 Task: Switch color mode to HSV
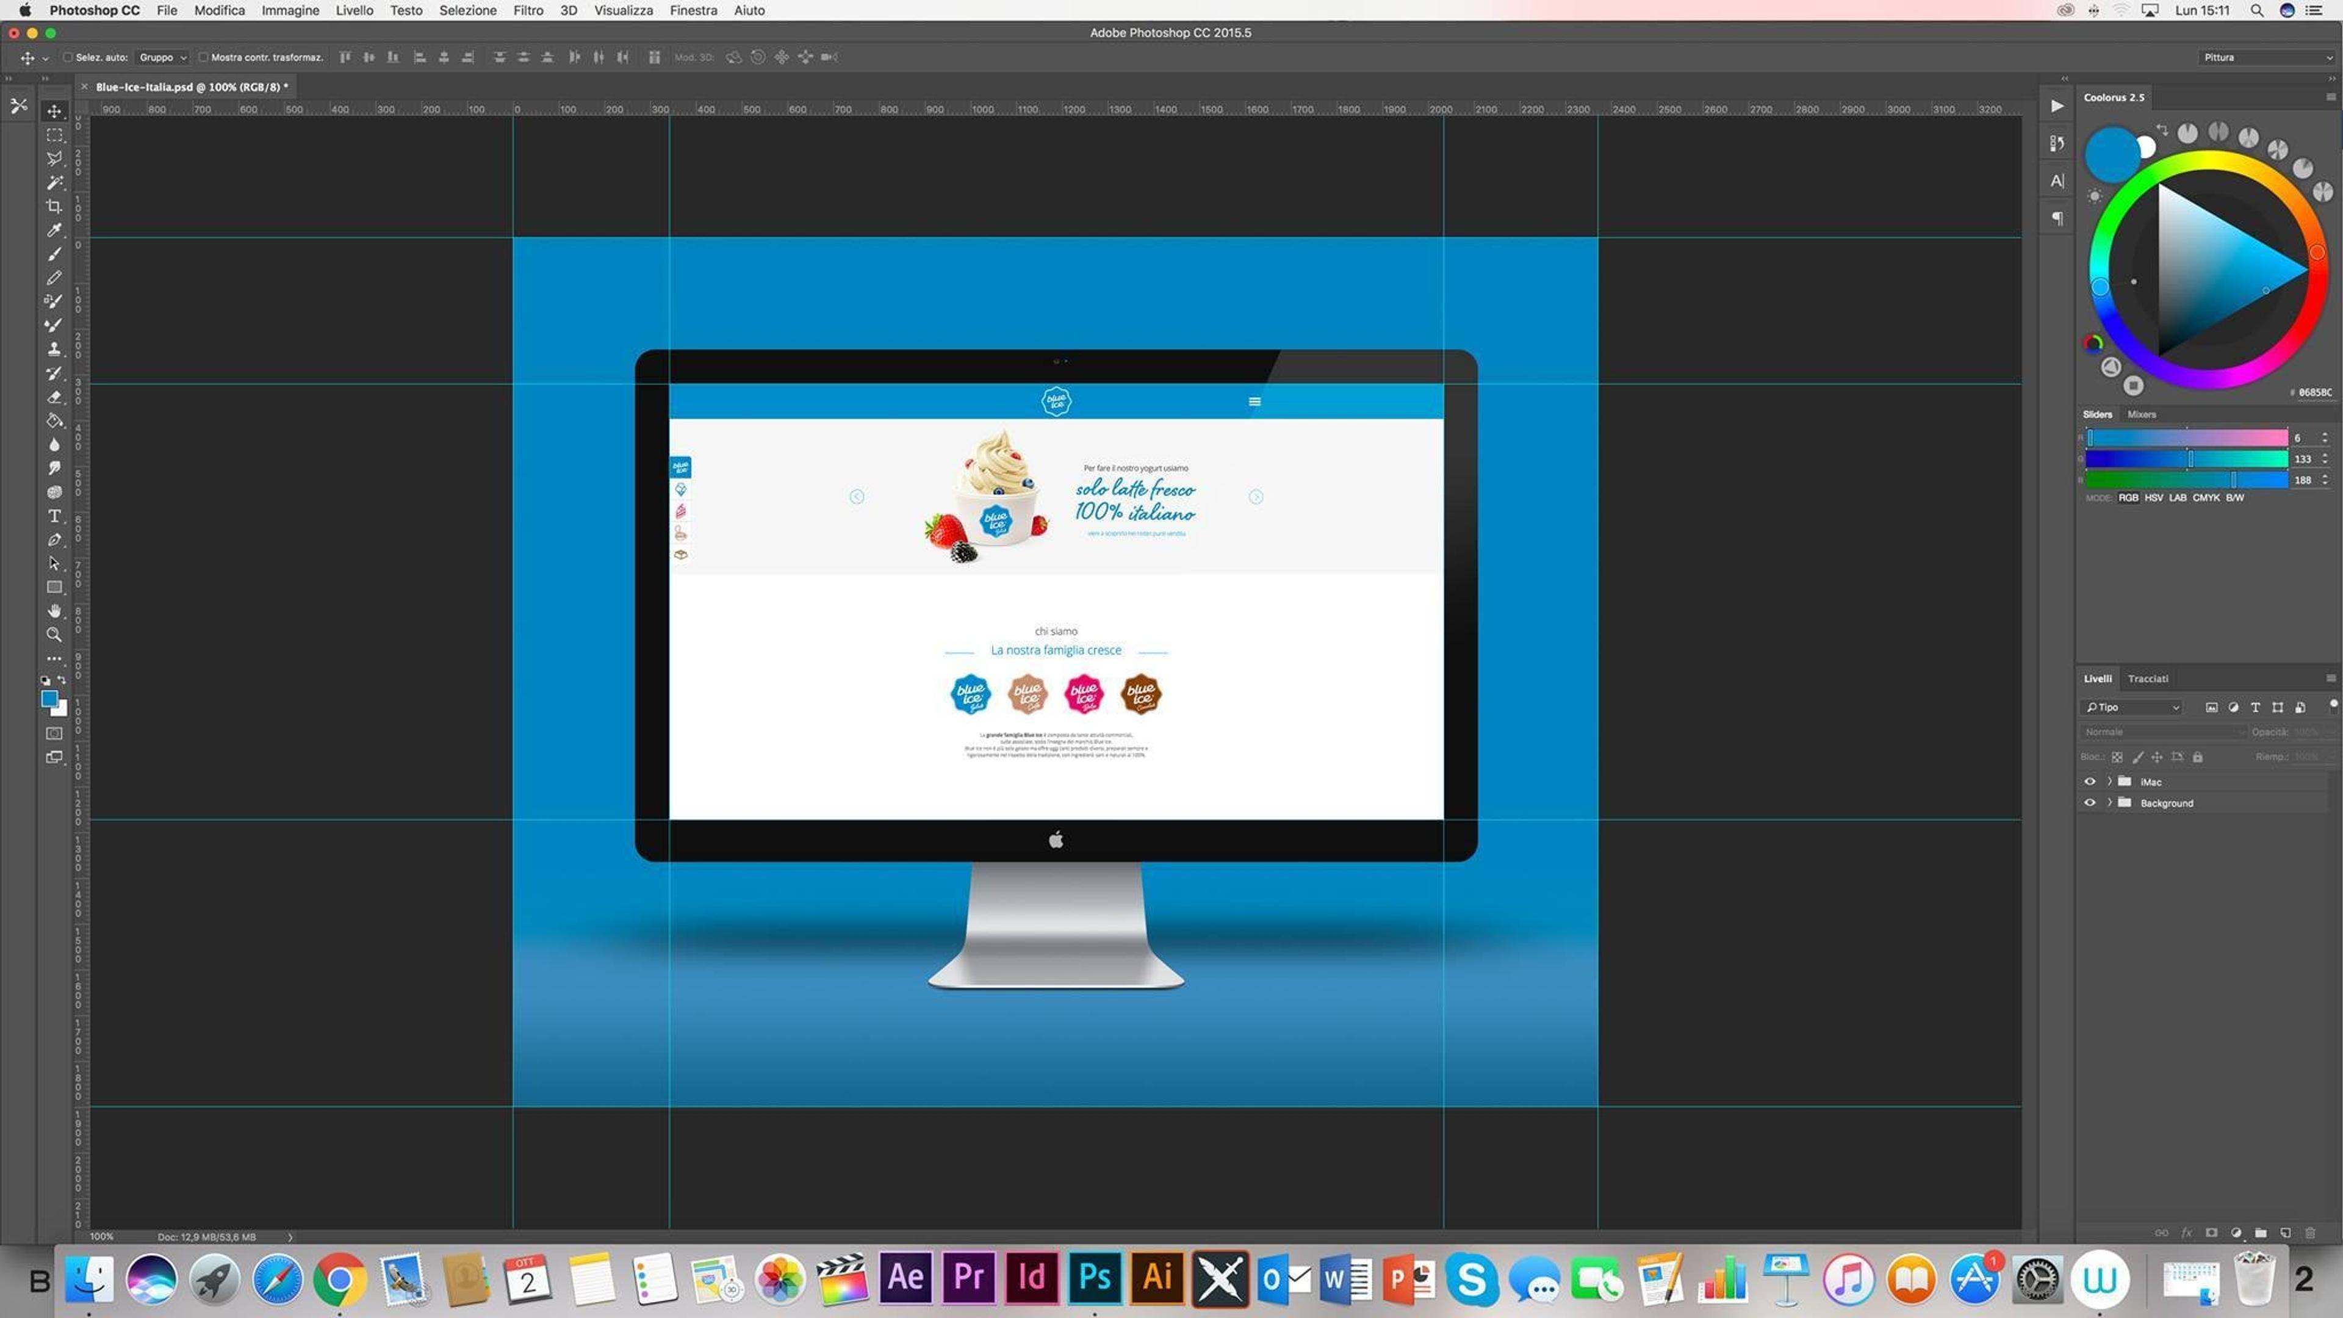point(2153,497)
